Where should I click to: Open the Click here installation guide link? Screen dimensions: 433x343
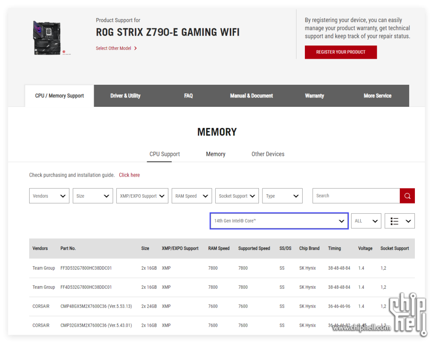(x=129, y=175)
